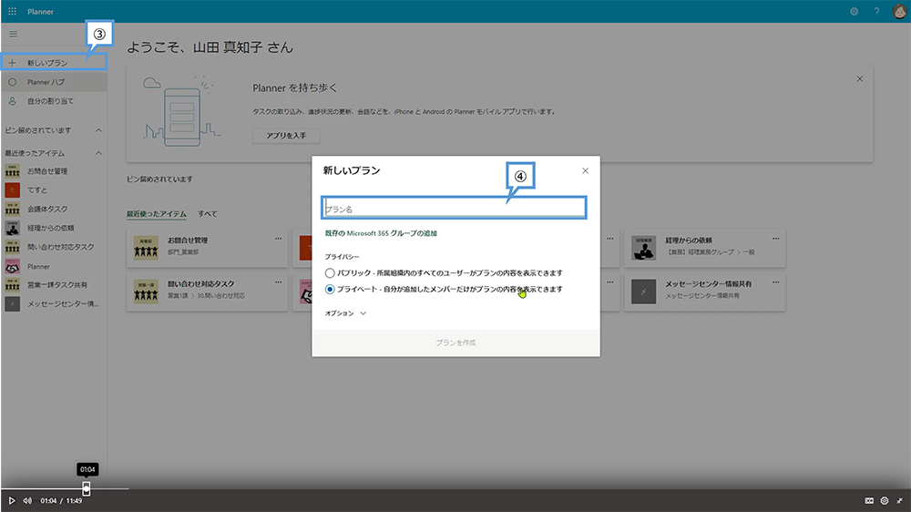Open てすと in the sidebar list
Image resolution: width=911 pixels, height=512 pixels.
pyautogui.click(x=37, y=190)
